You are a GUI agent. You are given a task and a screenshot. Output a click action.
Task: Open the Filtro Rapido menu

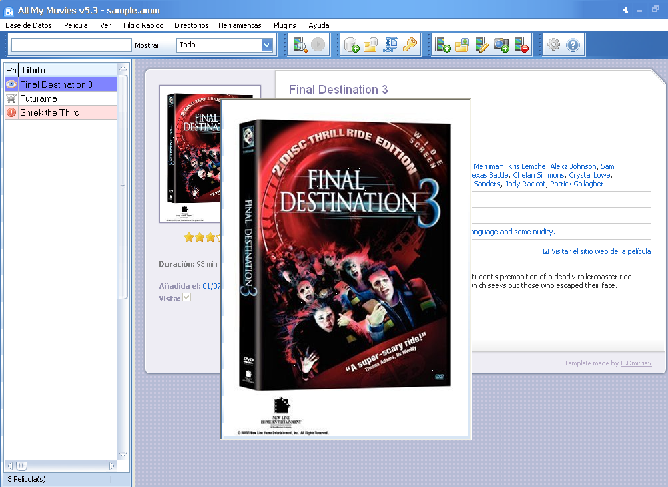tap(143, 25)
